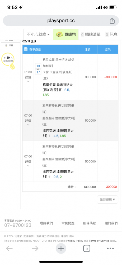Open a new tab with plus button
Image resolution: width=122 pixels, height=265 pixels.
coord(61,248)
